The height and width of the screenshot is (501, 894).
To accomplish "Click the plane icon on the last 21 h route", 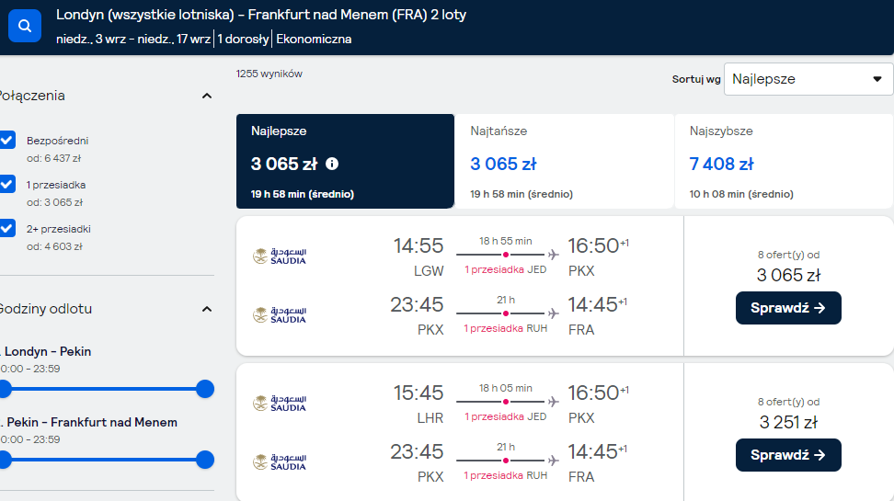I will pyautogui.click(x=553, y=460).
